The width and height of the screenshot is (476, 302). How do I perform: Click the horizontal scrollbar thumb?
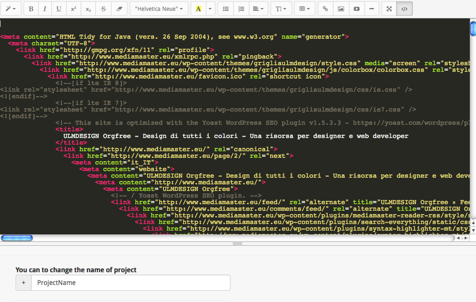tap(17, 238)
